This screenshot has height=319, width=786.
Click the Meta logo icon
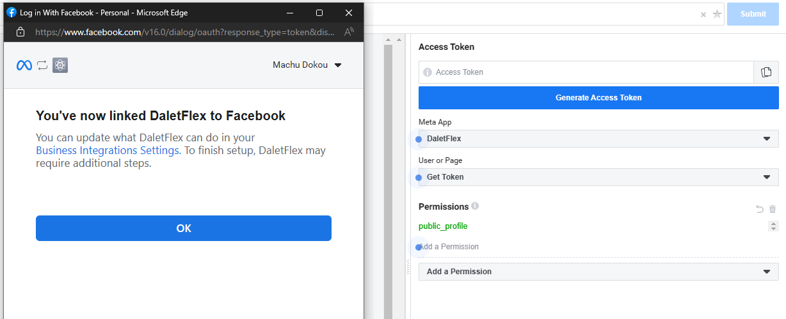24,65
